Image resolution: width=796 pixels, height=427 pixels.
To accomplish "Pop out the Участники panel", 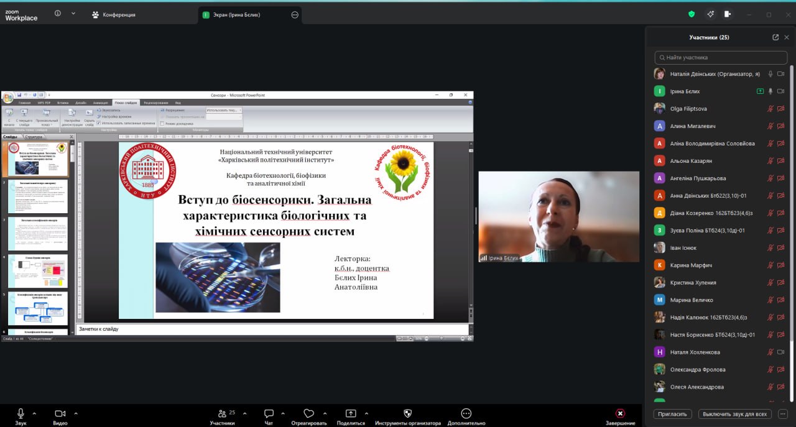I will tap(775, 37).
